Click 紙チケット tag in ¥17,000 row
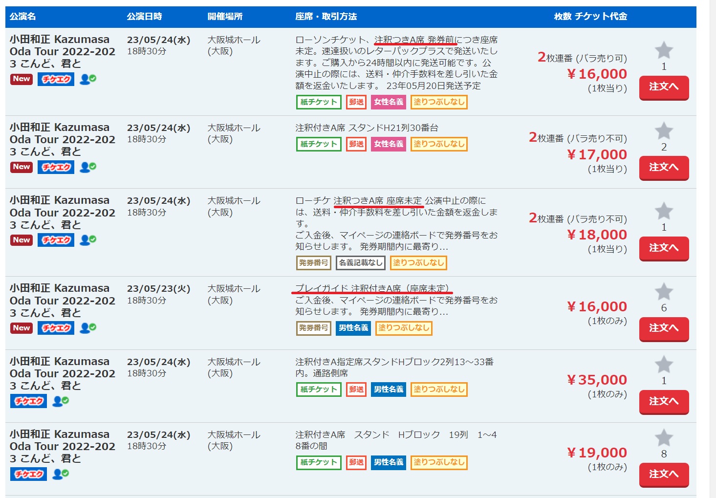The height and width of the screenshot is (498, 716). click(319, 144)
